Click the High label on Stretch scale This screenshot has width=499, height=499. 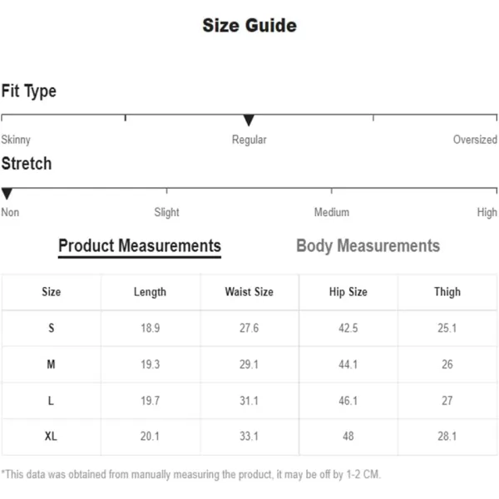pos(487,212)
